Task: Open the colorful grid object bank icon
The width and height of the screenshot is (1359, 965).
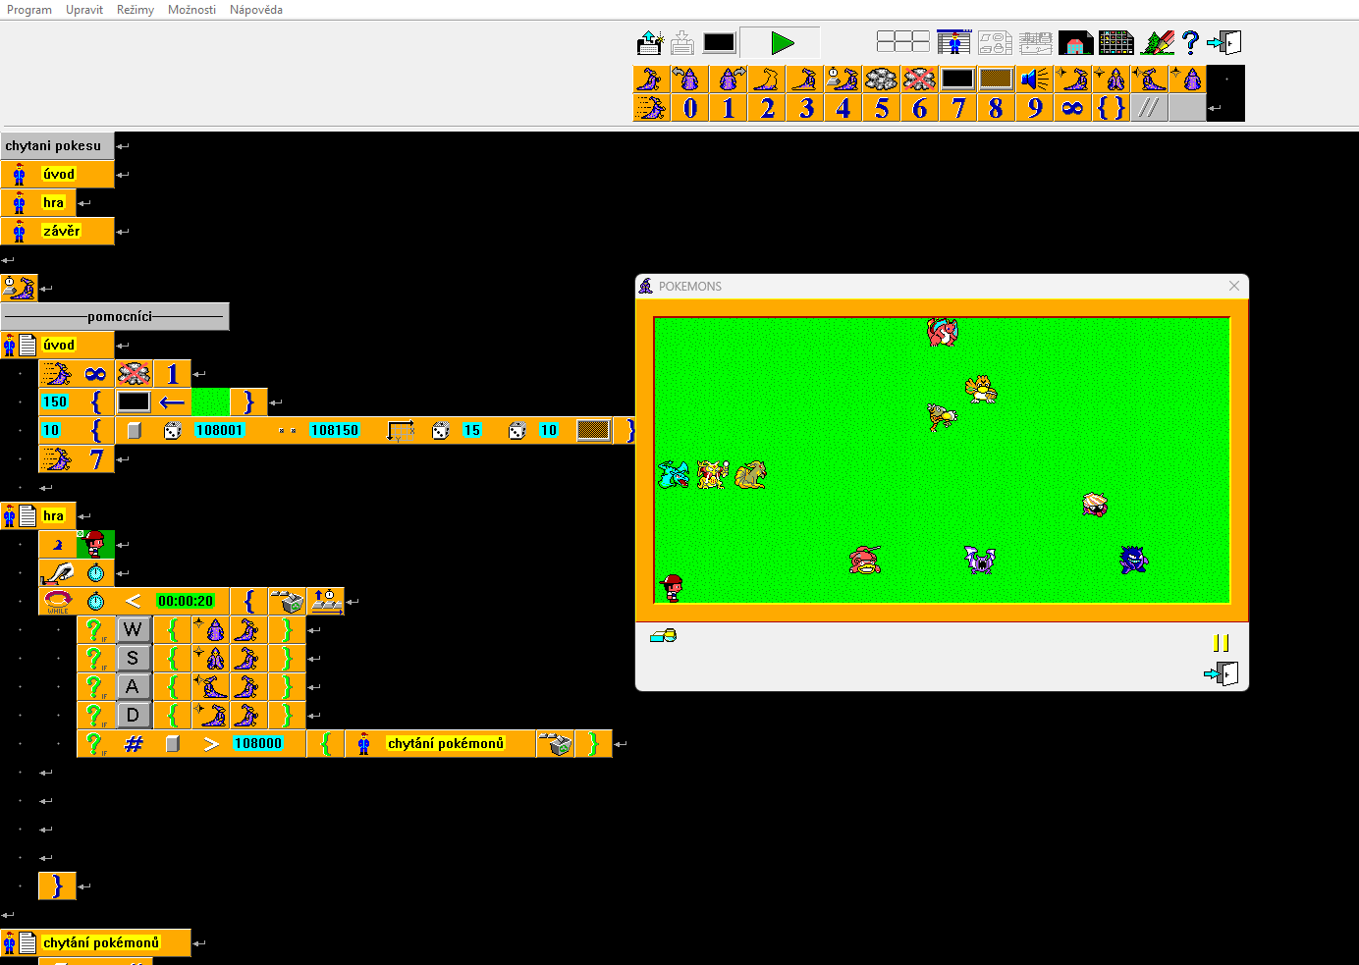Action: point(1116,43)
